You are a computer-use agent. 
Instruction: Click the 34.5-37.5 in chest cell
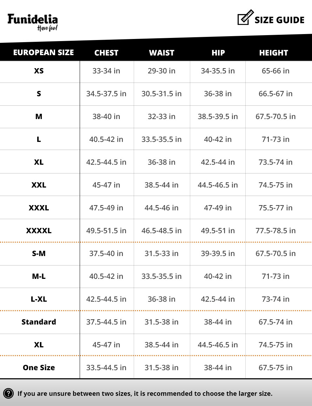(106, 94)
